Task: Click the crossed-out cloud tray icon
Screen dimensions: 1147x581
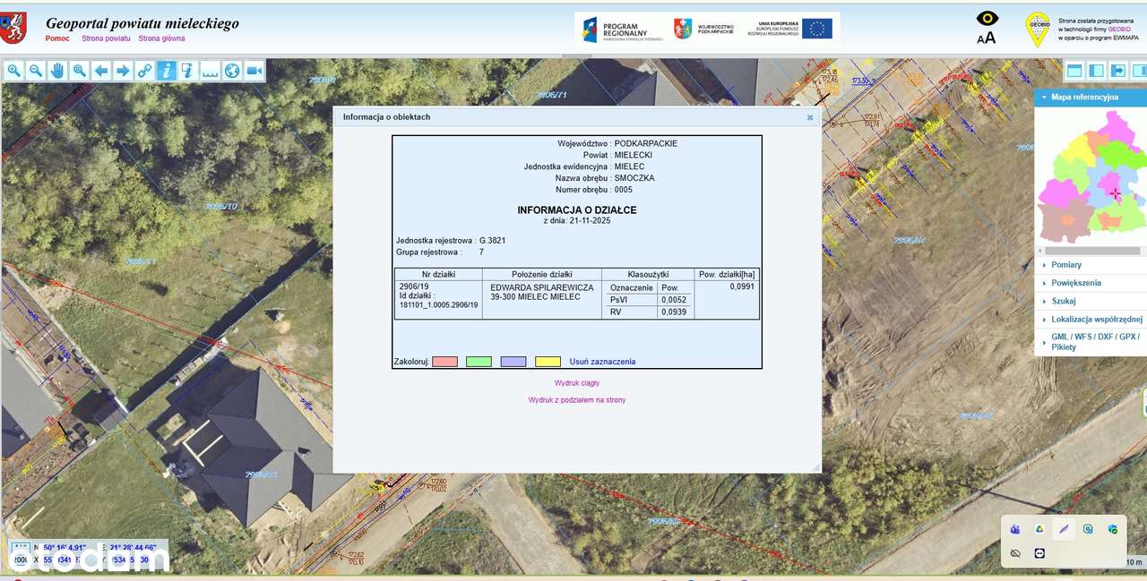Action: coord(1015,553)
